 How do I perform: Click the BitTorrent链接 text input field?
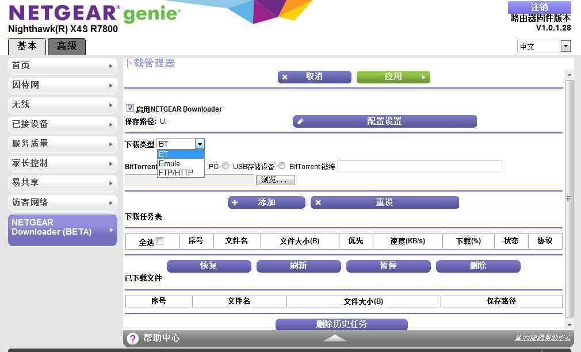419,166
